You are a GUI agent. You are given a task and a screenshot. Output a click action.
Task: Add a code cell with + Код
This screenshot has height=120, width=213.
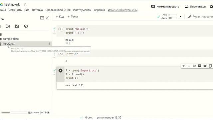click(60, 17)
